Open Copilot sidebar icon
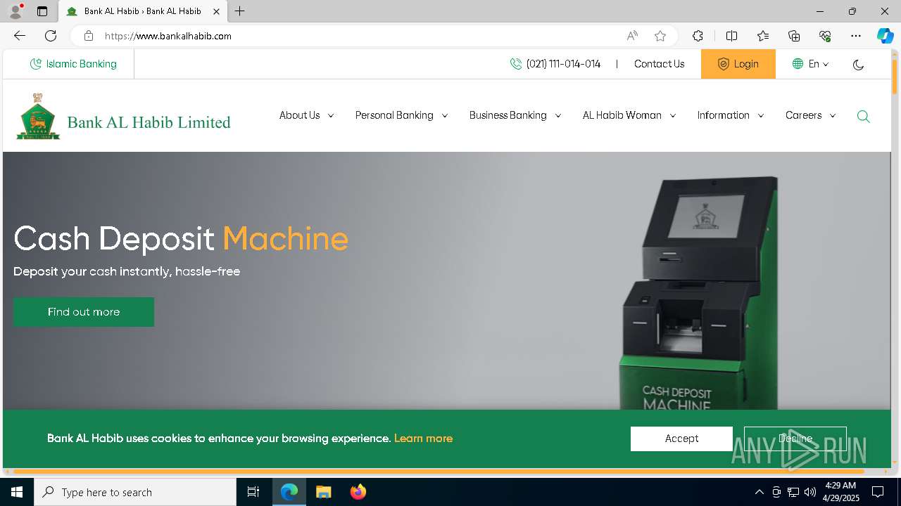 tap(885, 36)
